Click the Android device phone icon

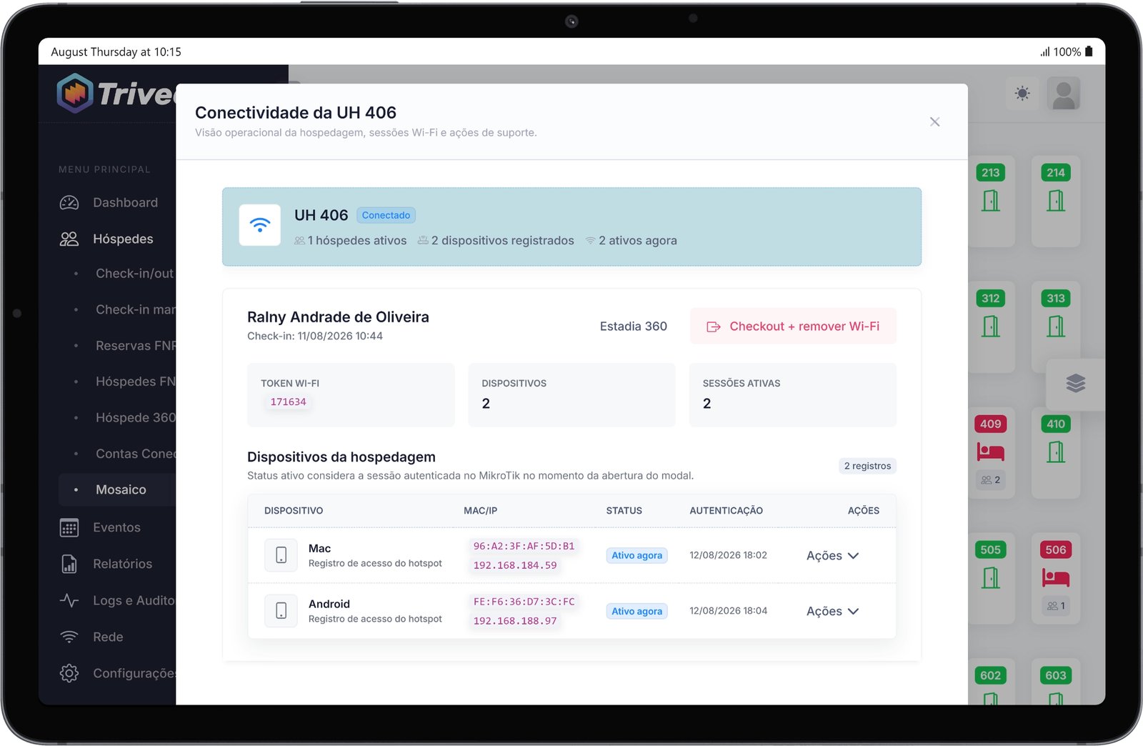[x=281, y=611]
